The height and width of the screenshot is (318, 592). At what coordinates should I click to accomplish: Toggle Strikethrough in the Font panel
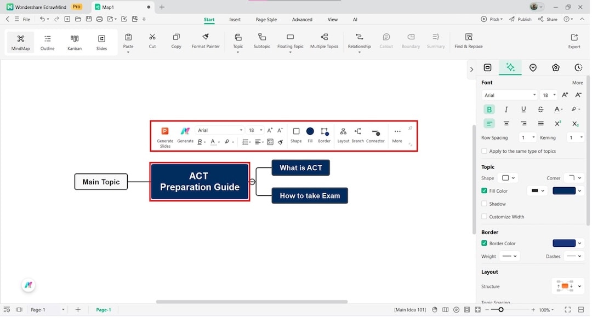click(540, 109)
